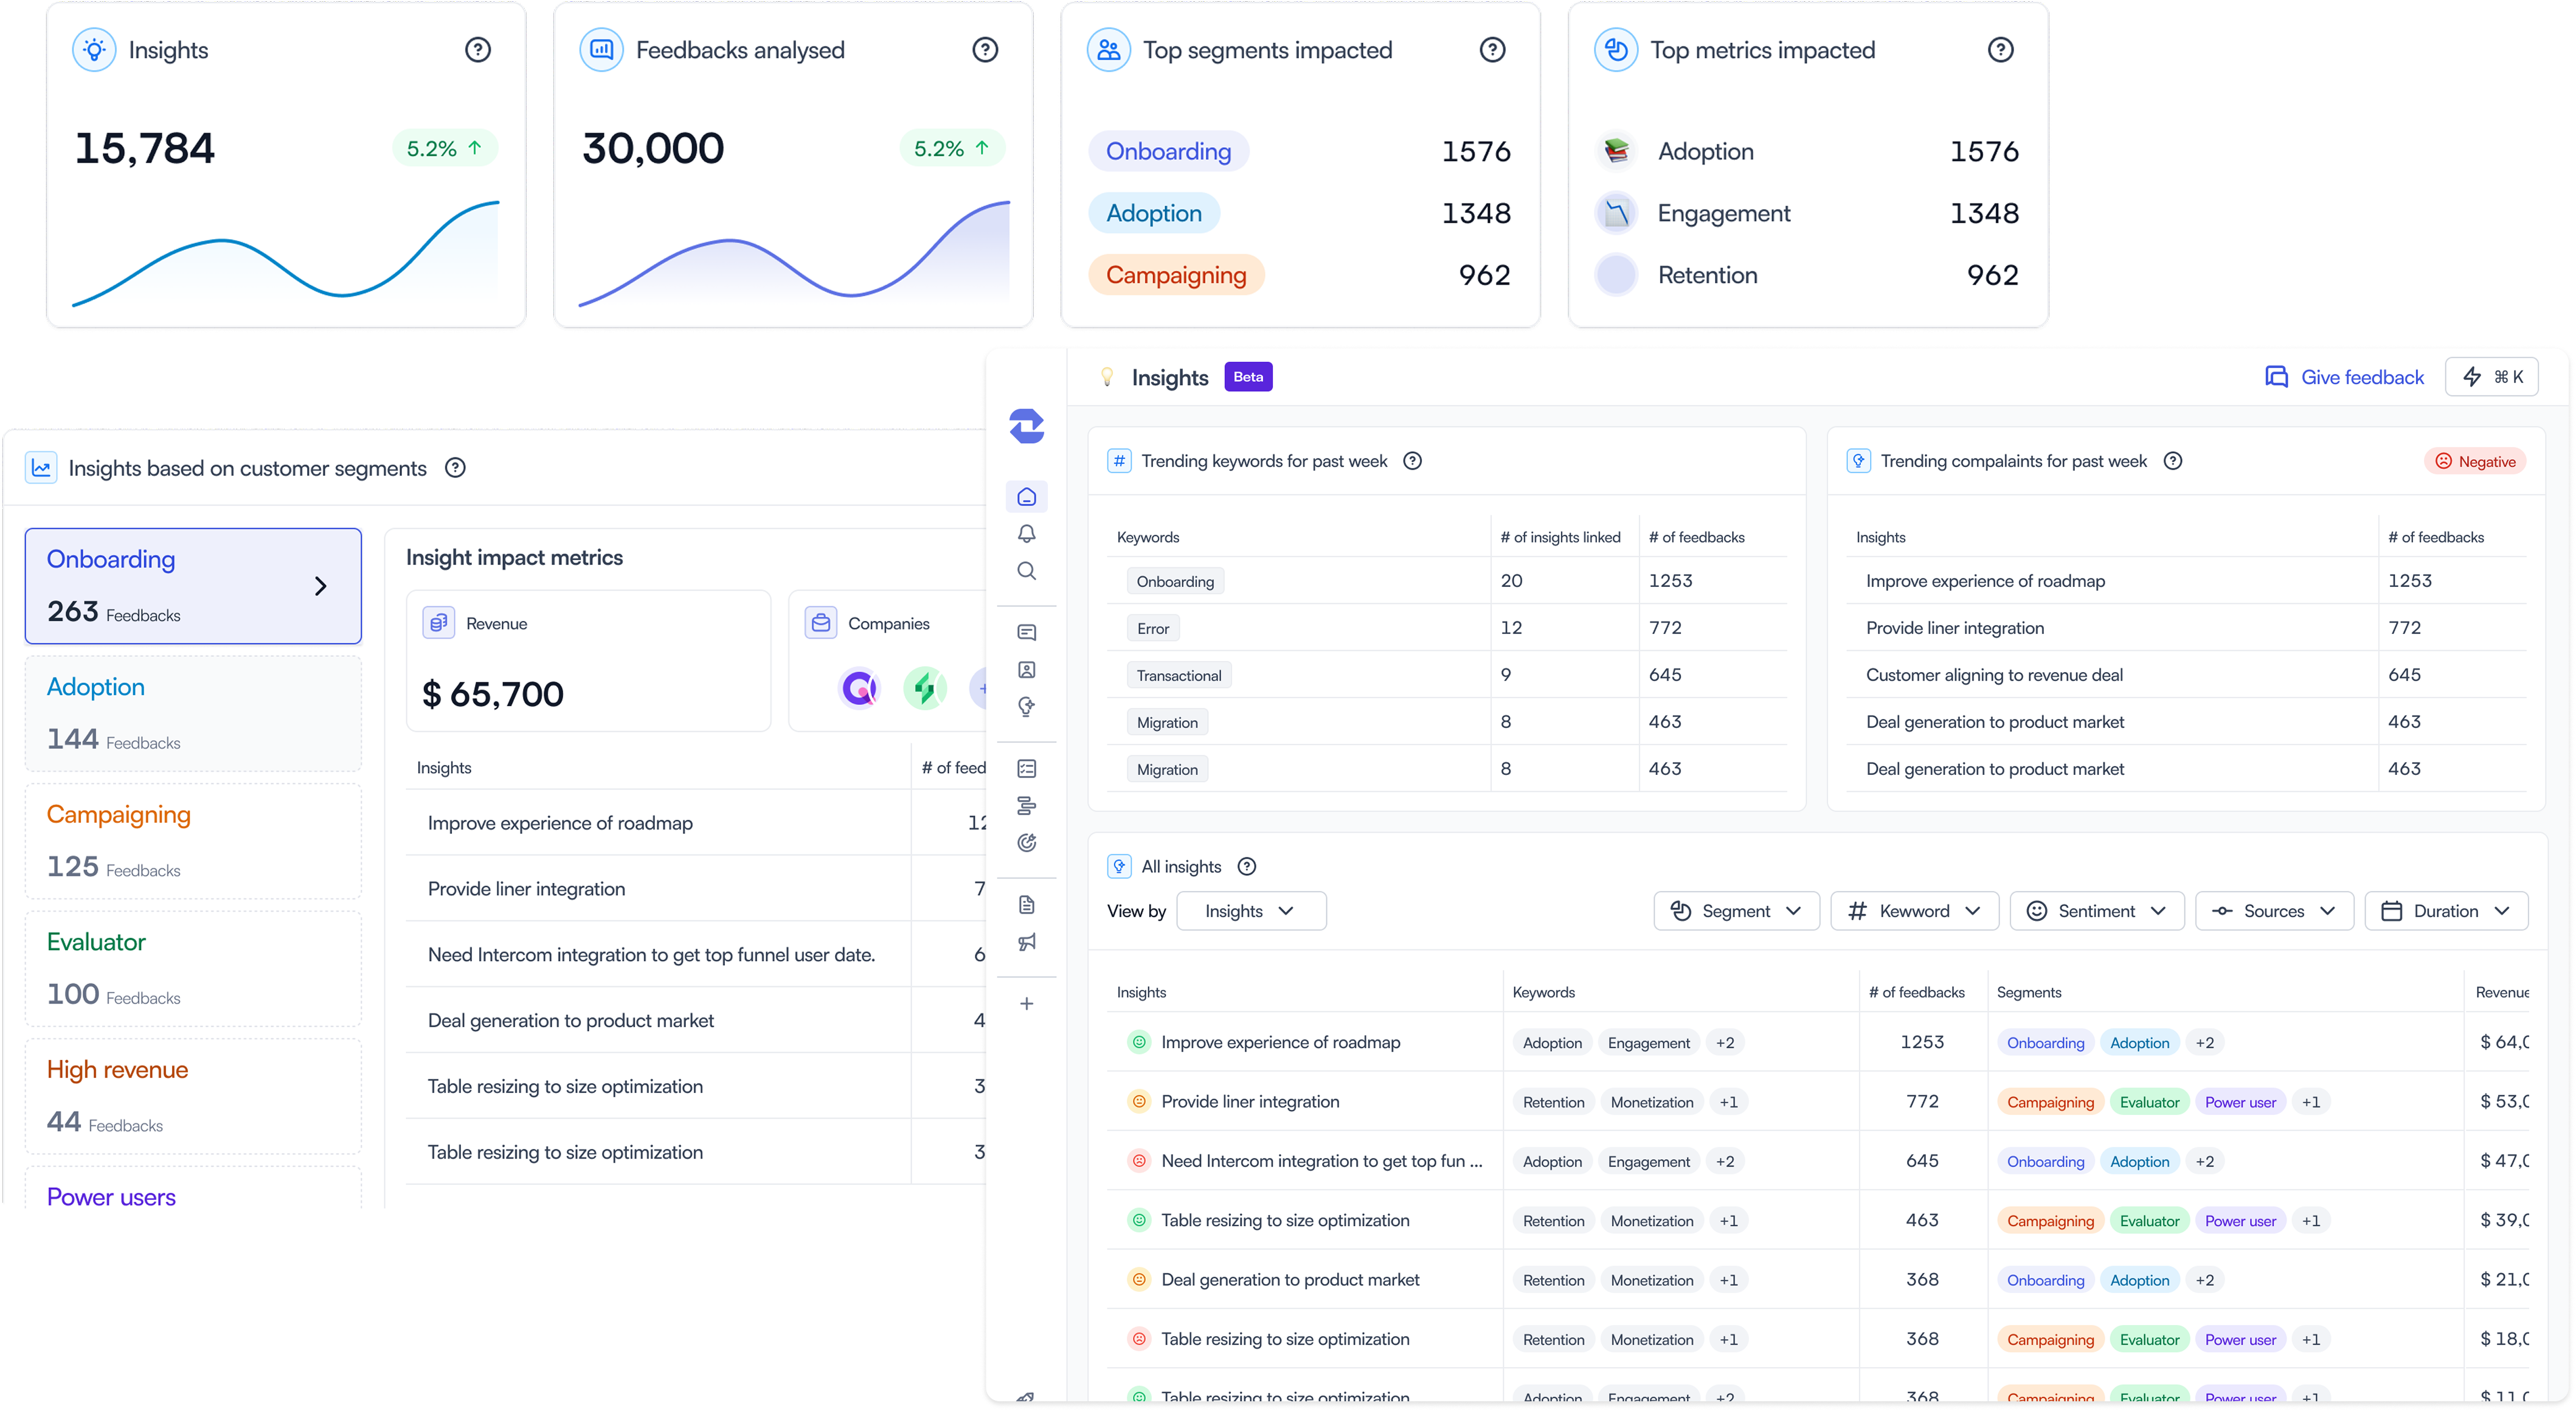2576x1411 pixels.
Task: Click the +2 keywords chip in roadmap row
Action: click(1724, 1043)
